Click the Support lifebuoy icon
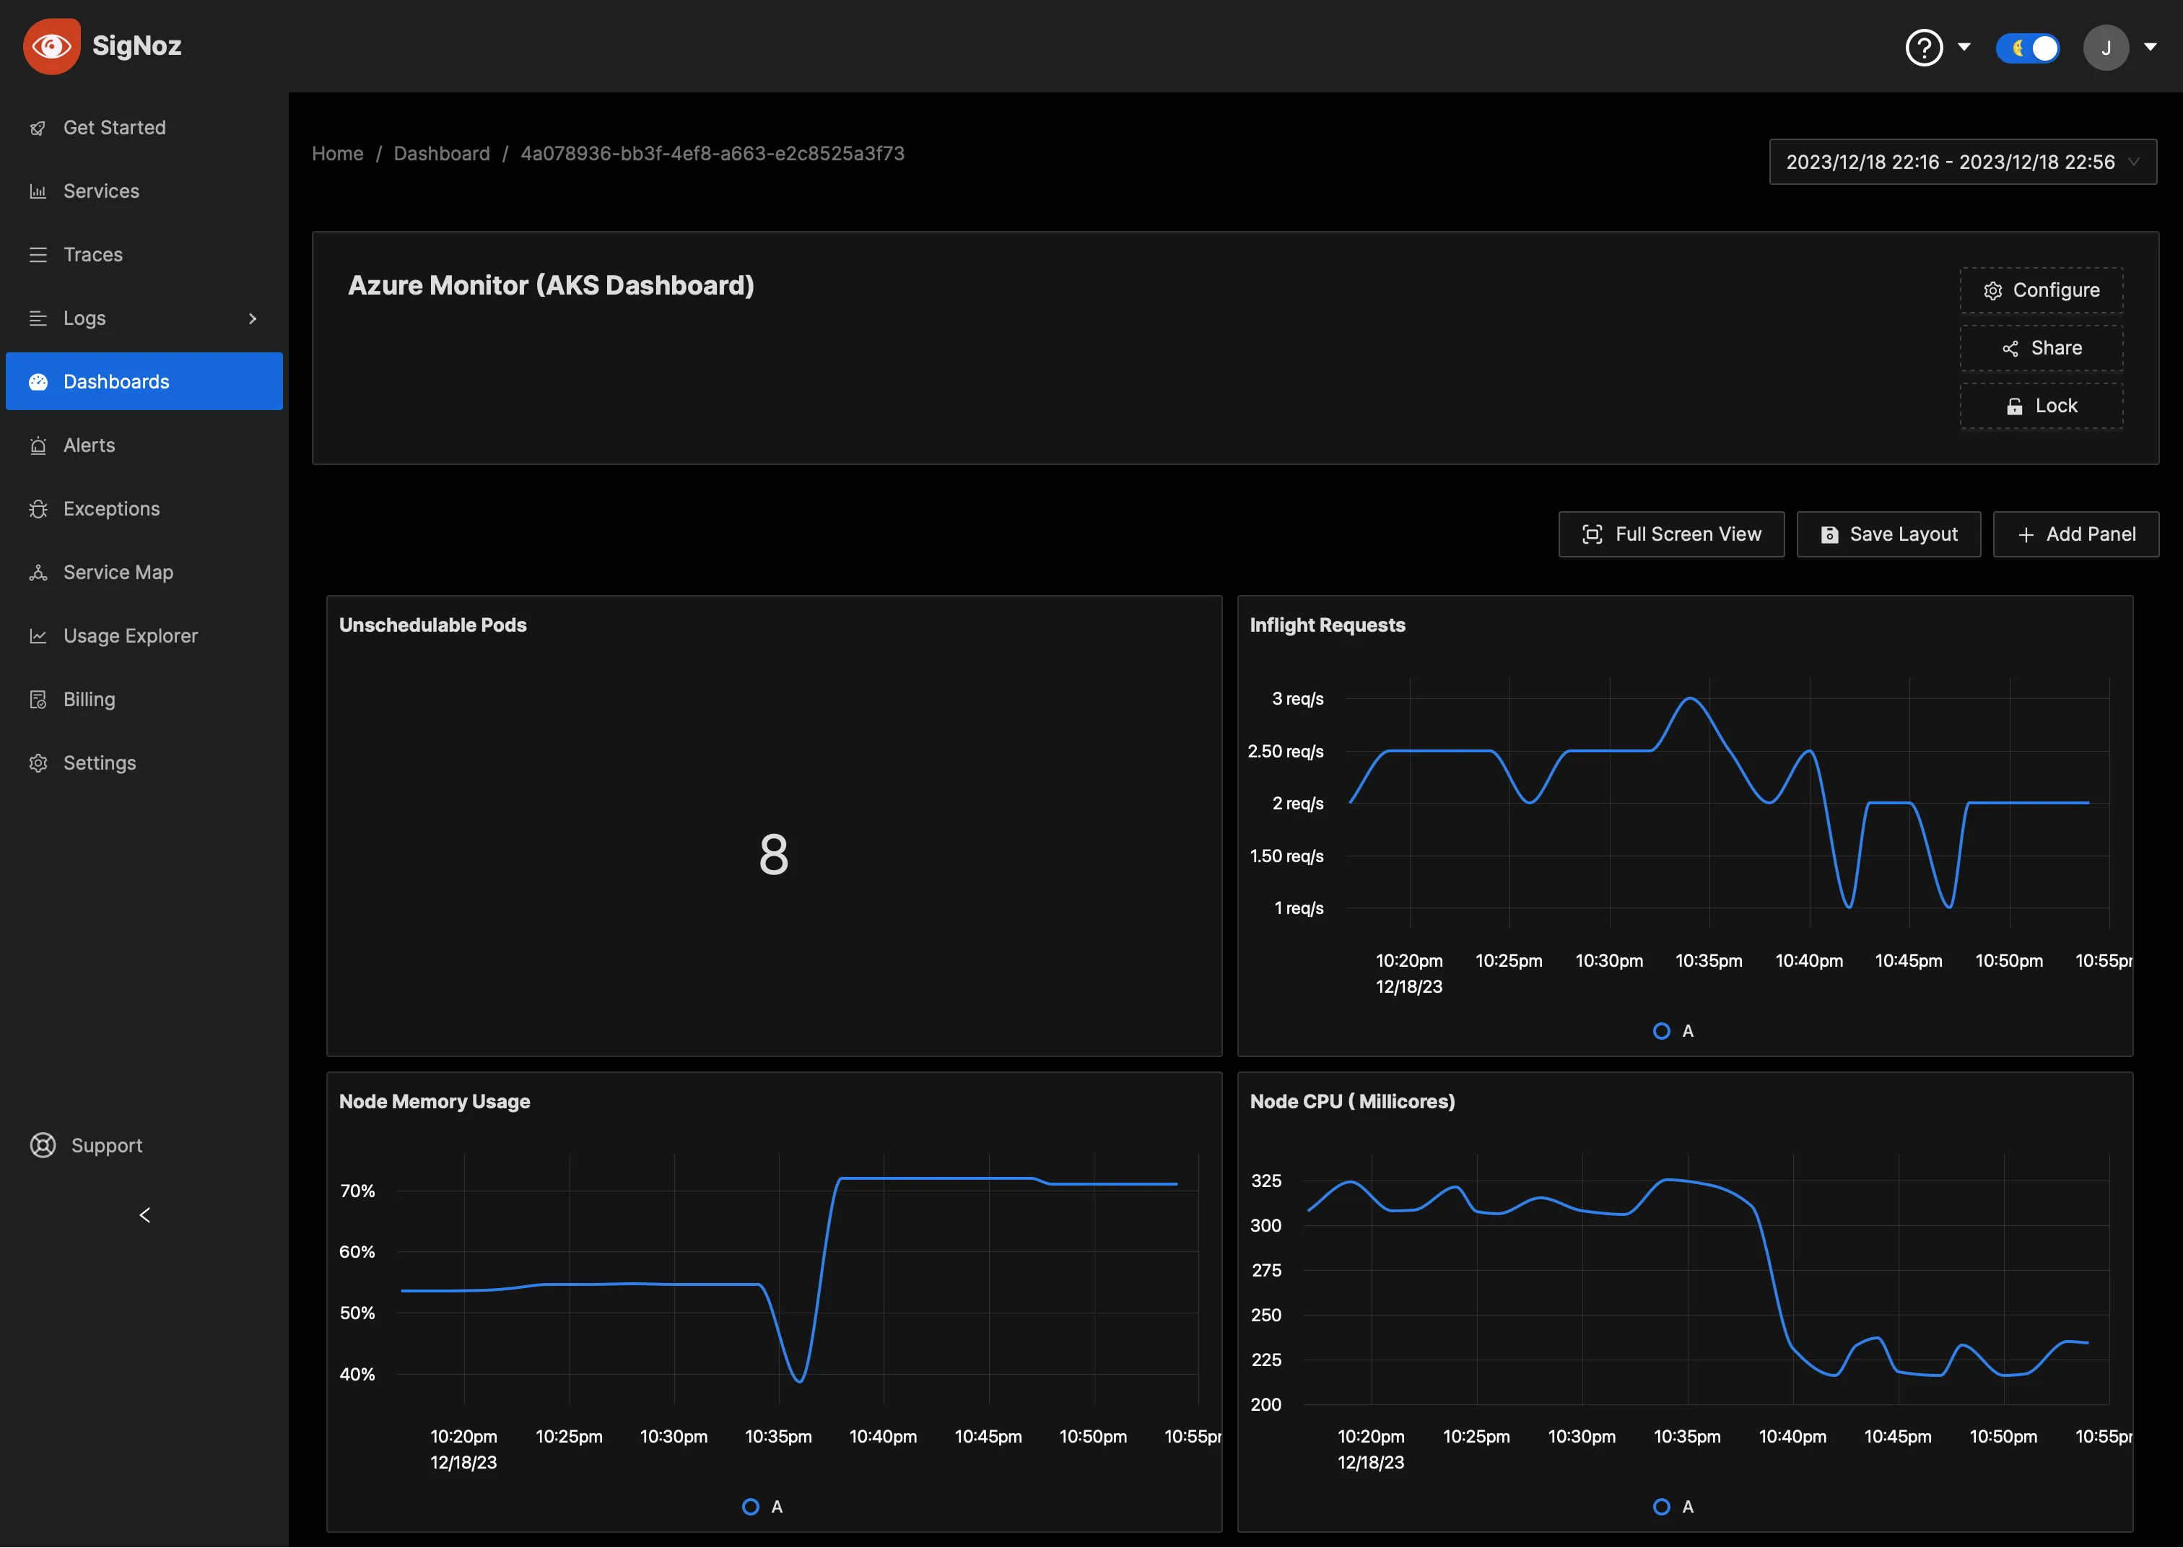The image size is (2183, 1548). coord(43,1145)
